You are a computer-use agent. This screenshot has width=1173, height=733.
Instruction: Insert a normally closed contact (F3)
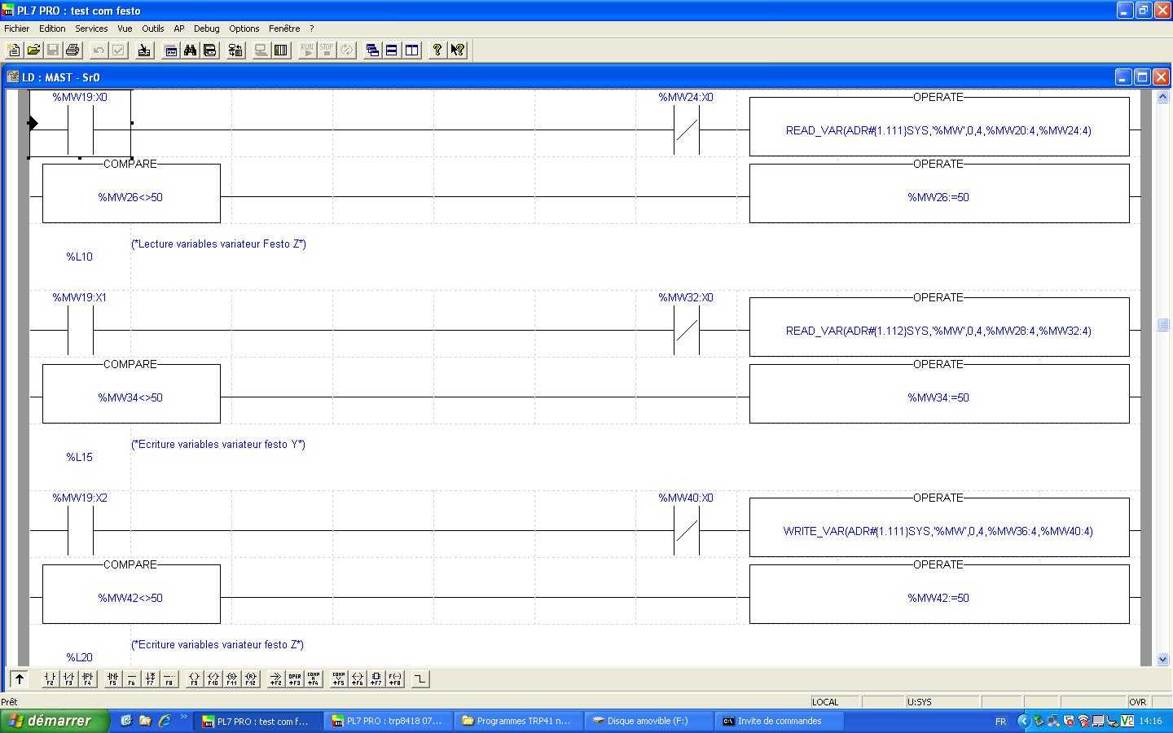[x=68, y=678]
